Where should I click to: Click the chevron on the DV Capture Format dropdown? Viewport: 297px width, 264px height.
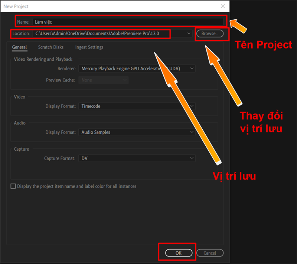[x=192, y=158]
